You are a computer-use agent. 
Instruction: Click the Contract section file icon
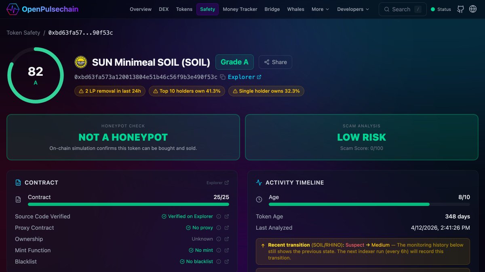(x=18, y=183)
